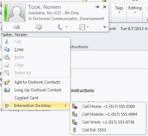Click the more options list icon in contact card
Image resolution: width=148 pixels, height=136 pixels.
click(82, 27)
